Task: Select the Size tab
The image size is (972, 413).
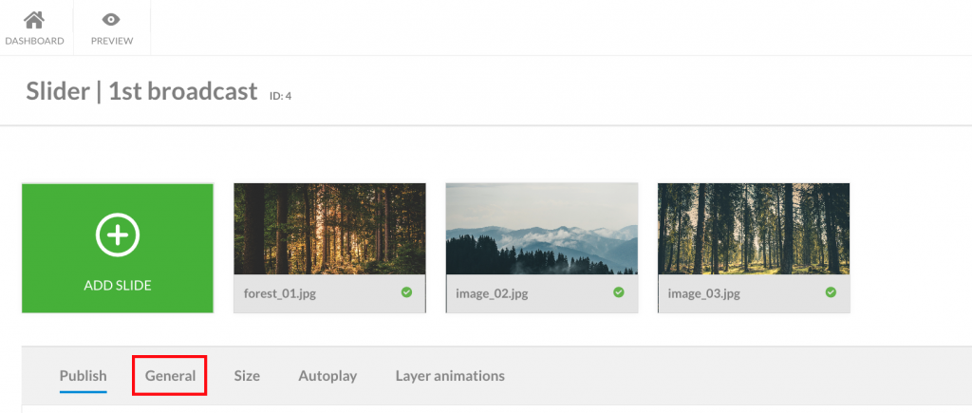Action: coord(247,376)
